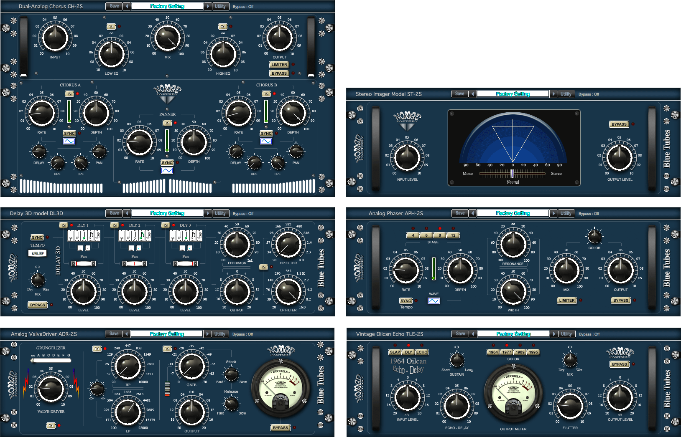Click the WAVE shape icon on the Analog Phaser

pos(434,300)
